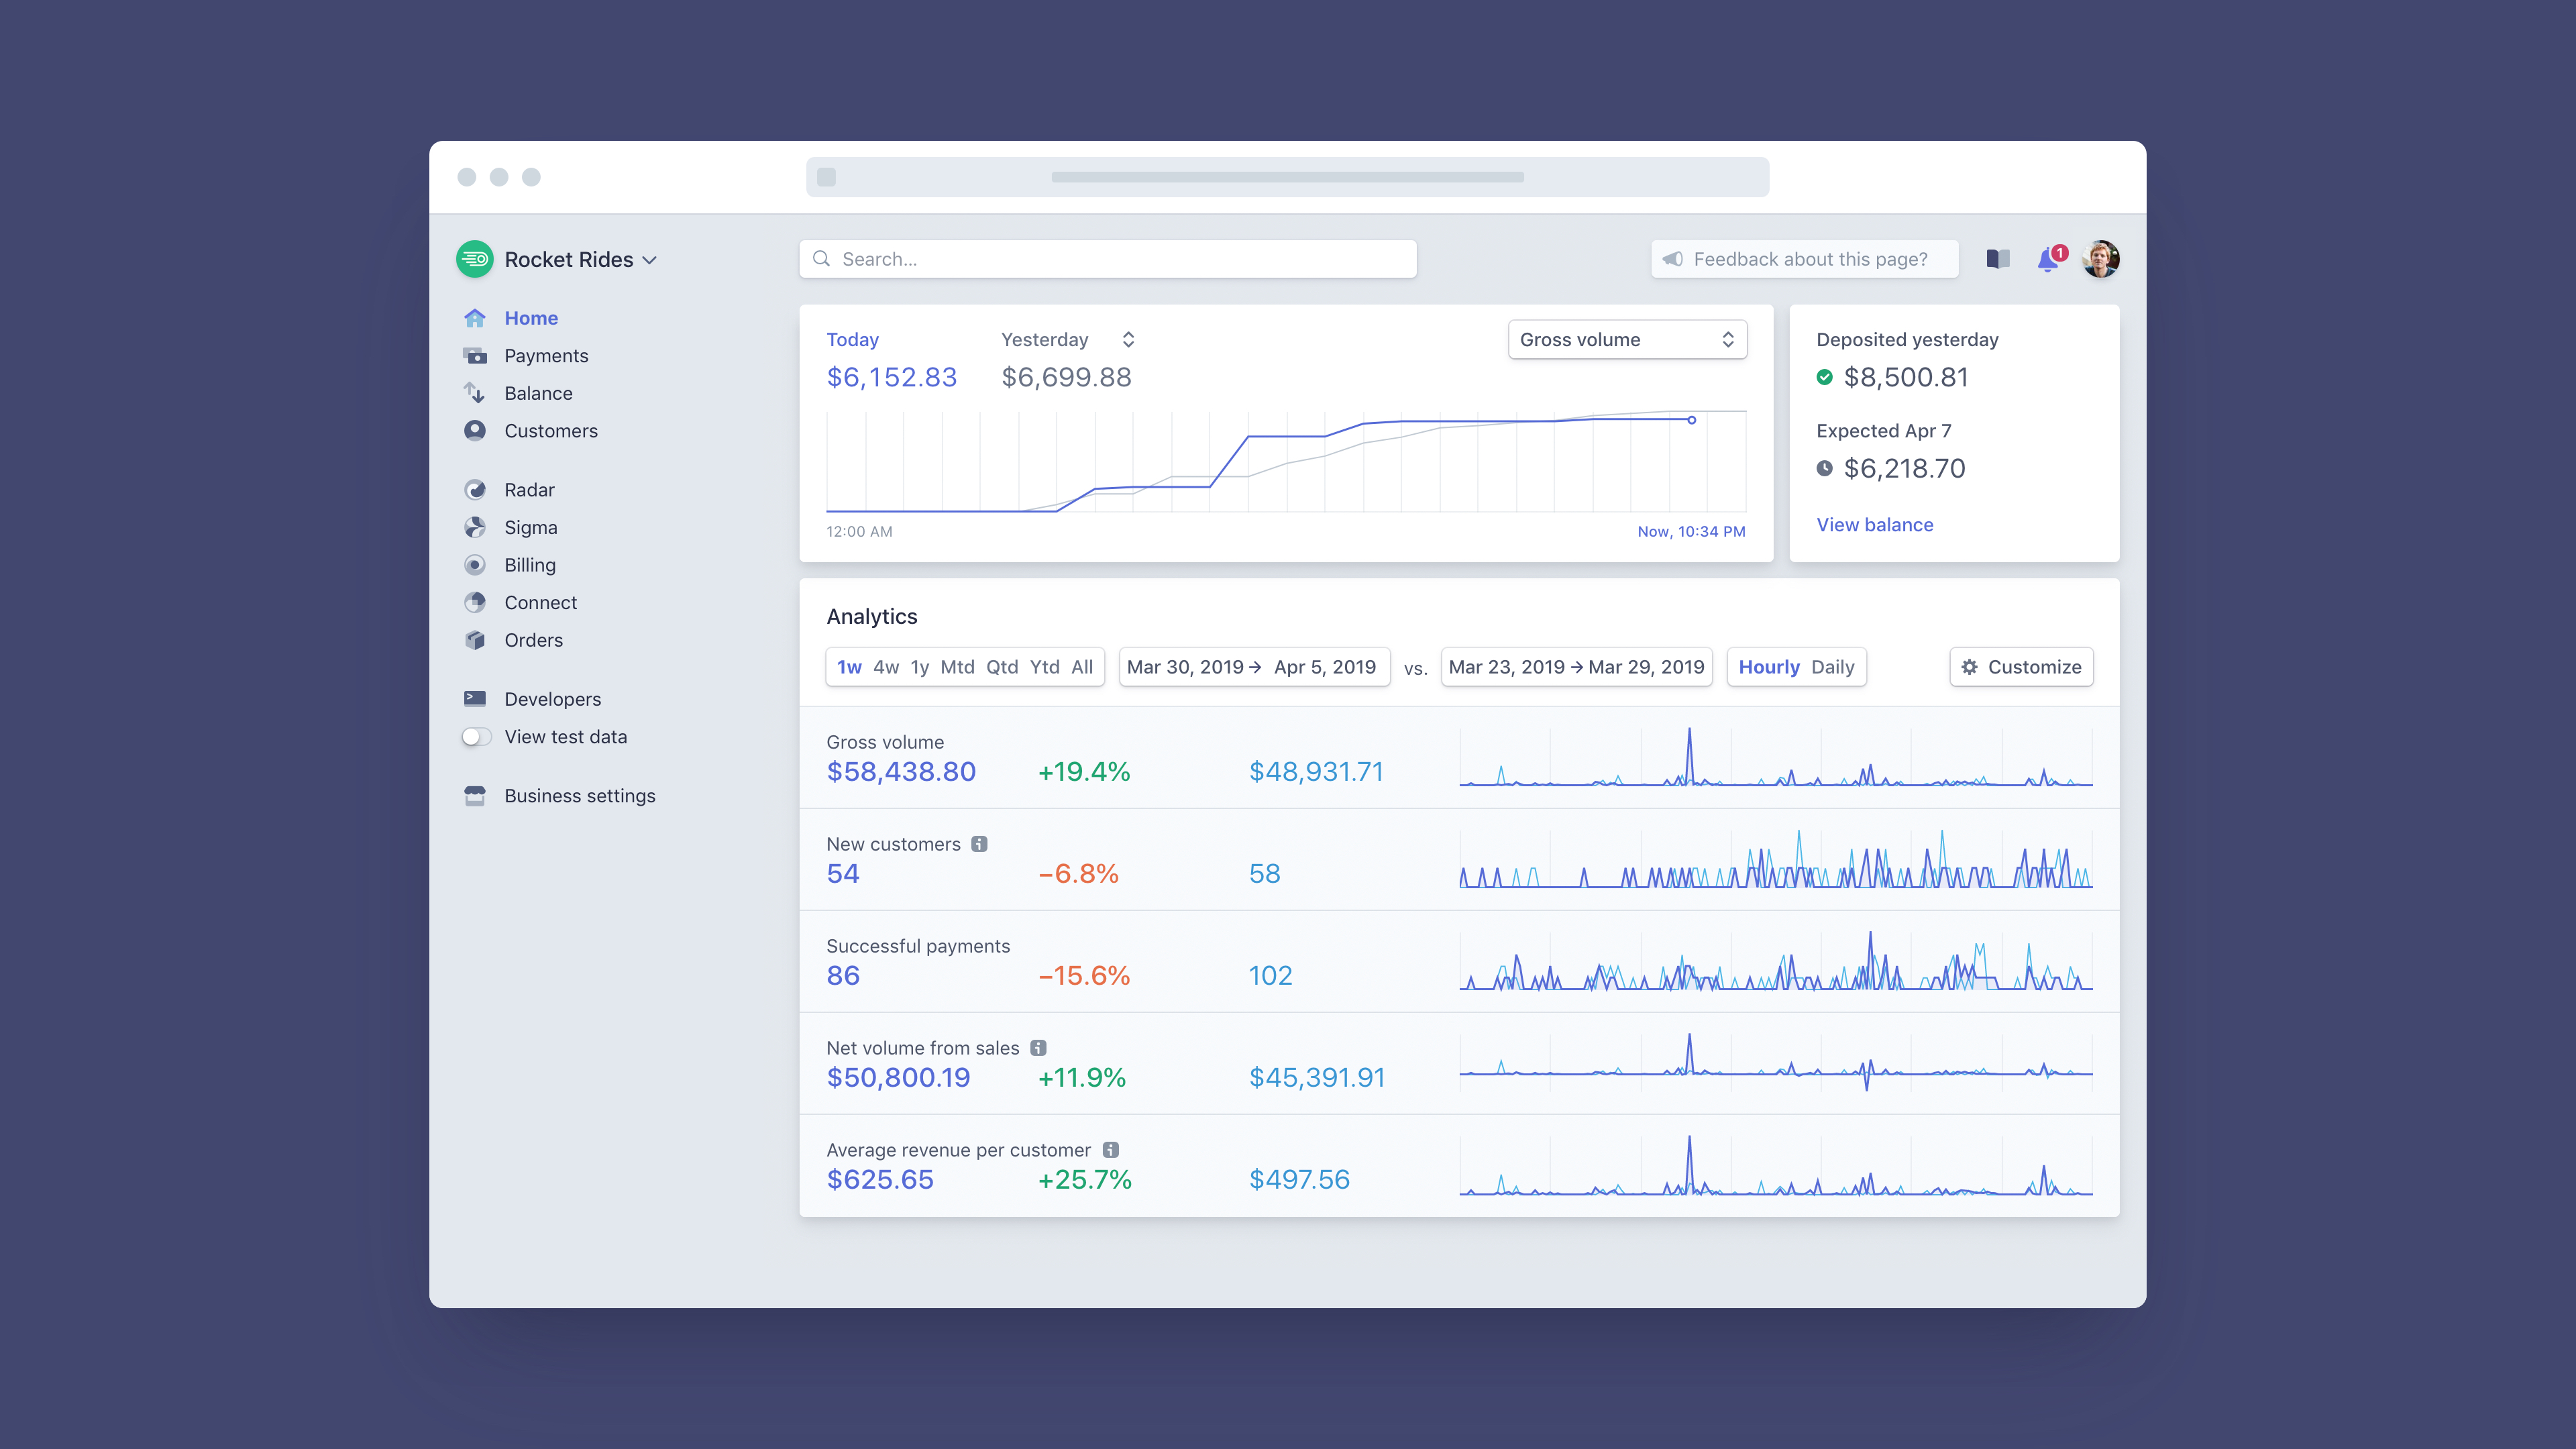Viewport: 2576px width, 1449px height.
Task: Click the Orders icon in sidebar
Action: click(x=474, y=639)
